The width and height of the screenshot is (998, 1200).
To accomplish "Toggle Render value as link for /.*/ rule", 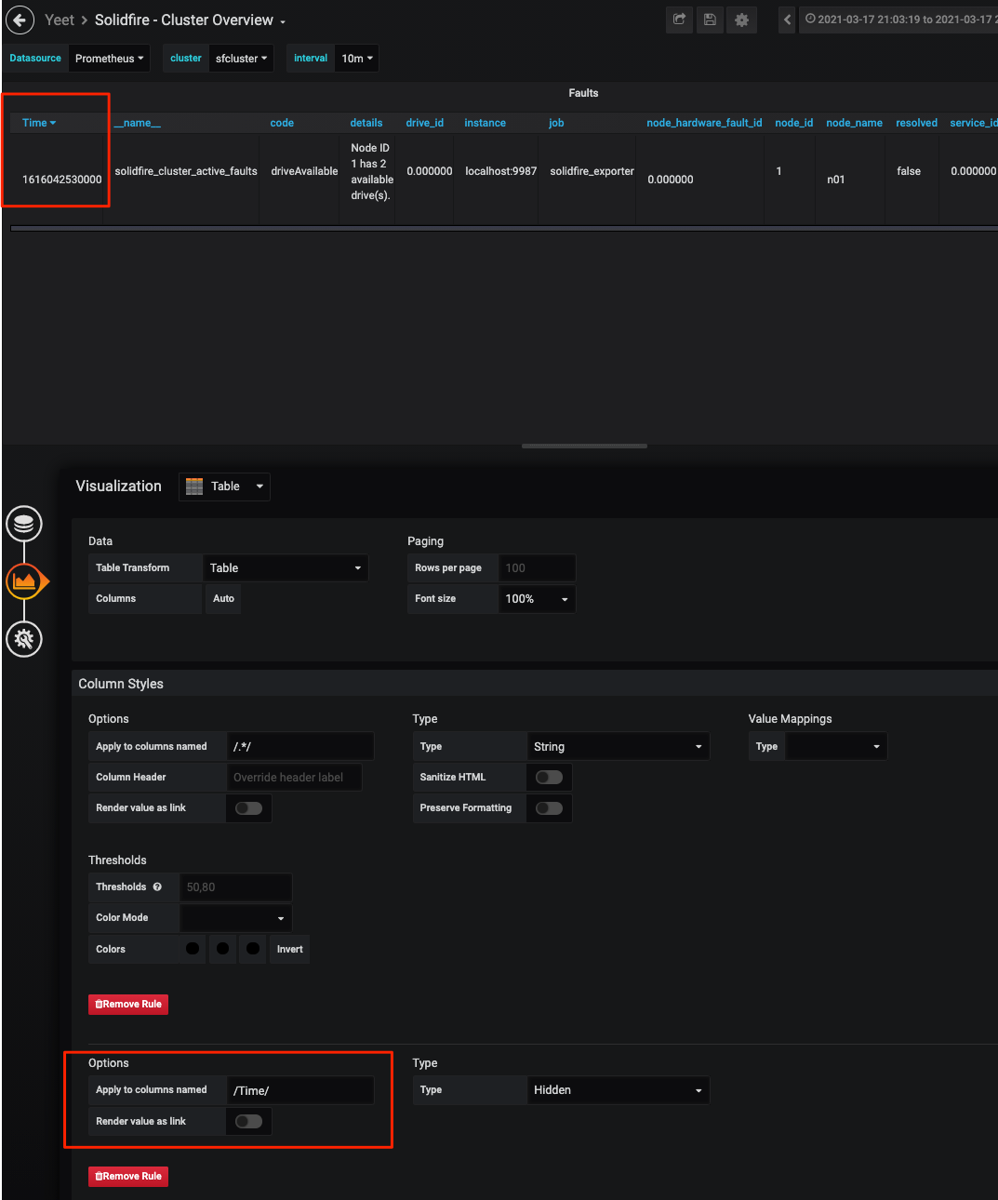I will click(248, 807).
